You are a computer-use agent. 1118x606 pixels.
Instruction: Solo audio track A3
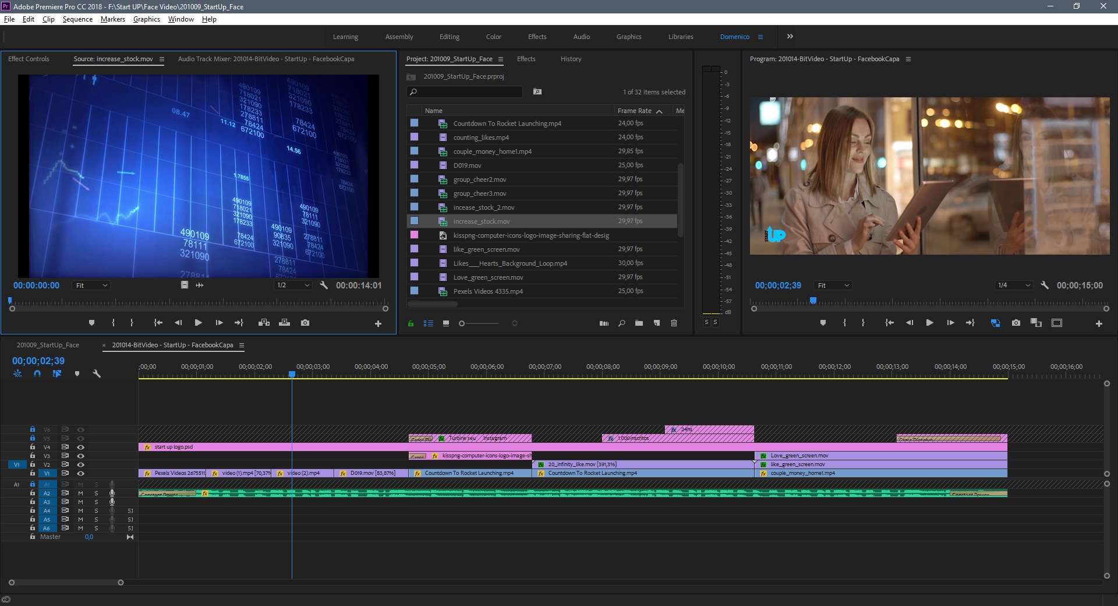point(97,502)
